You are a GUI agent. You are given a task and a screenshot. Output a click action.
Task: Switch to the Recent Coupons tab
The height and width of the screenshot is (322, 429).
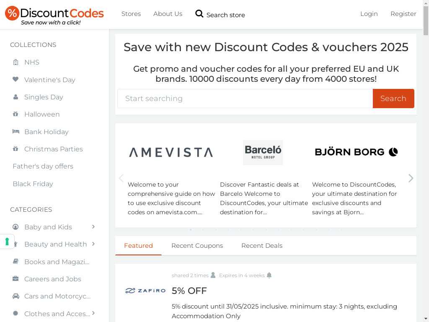pos(197,246)
